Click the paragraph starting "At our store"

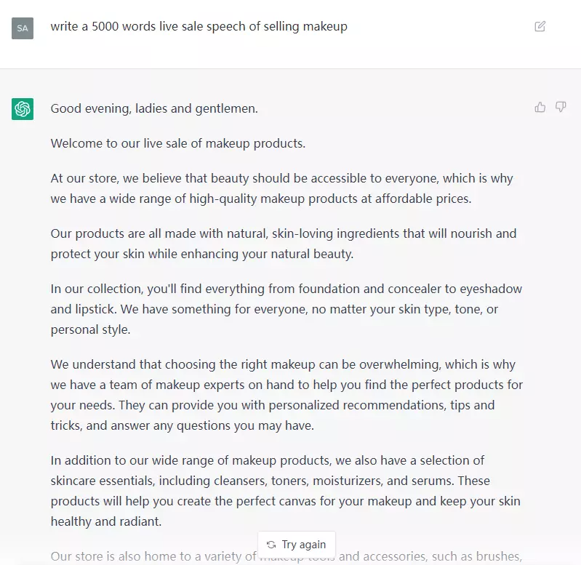pyautogui.click(x=284, y=188)
